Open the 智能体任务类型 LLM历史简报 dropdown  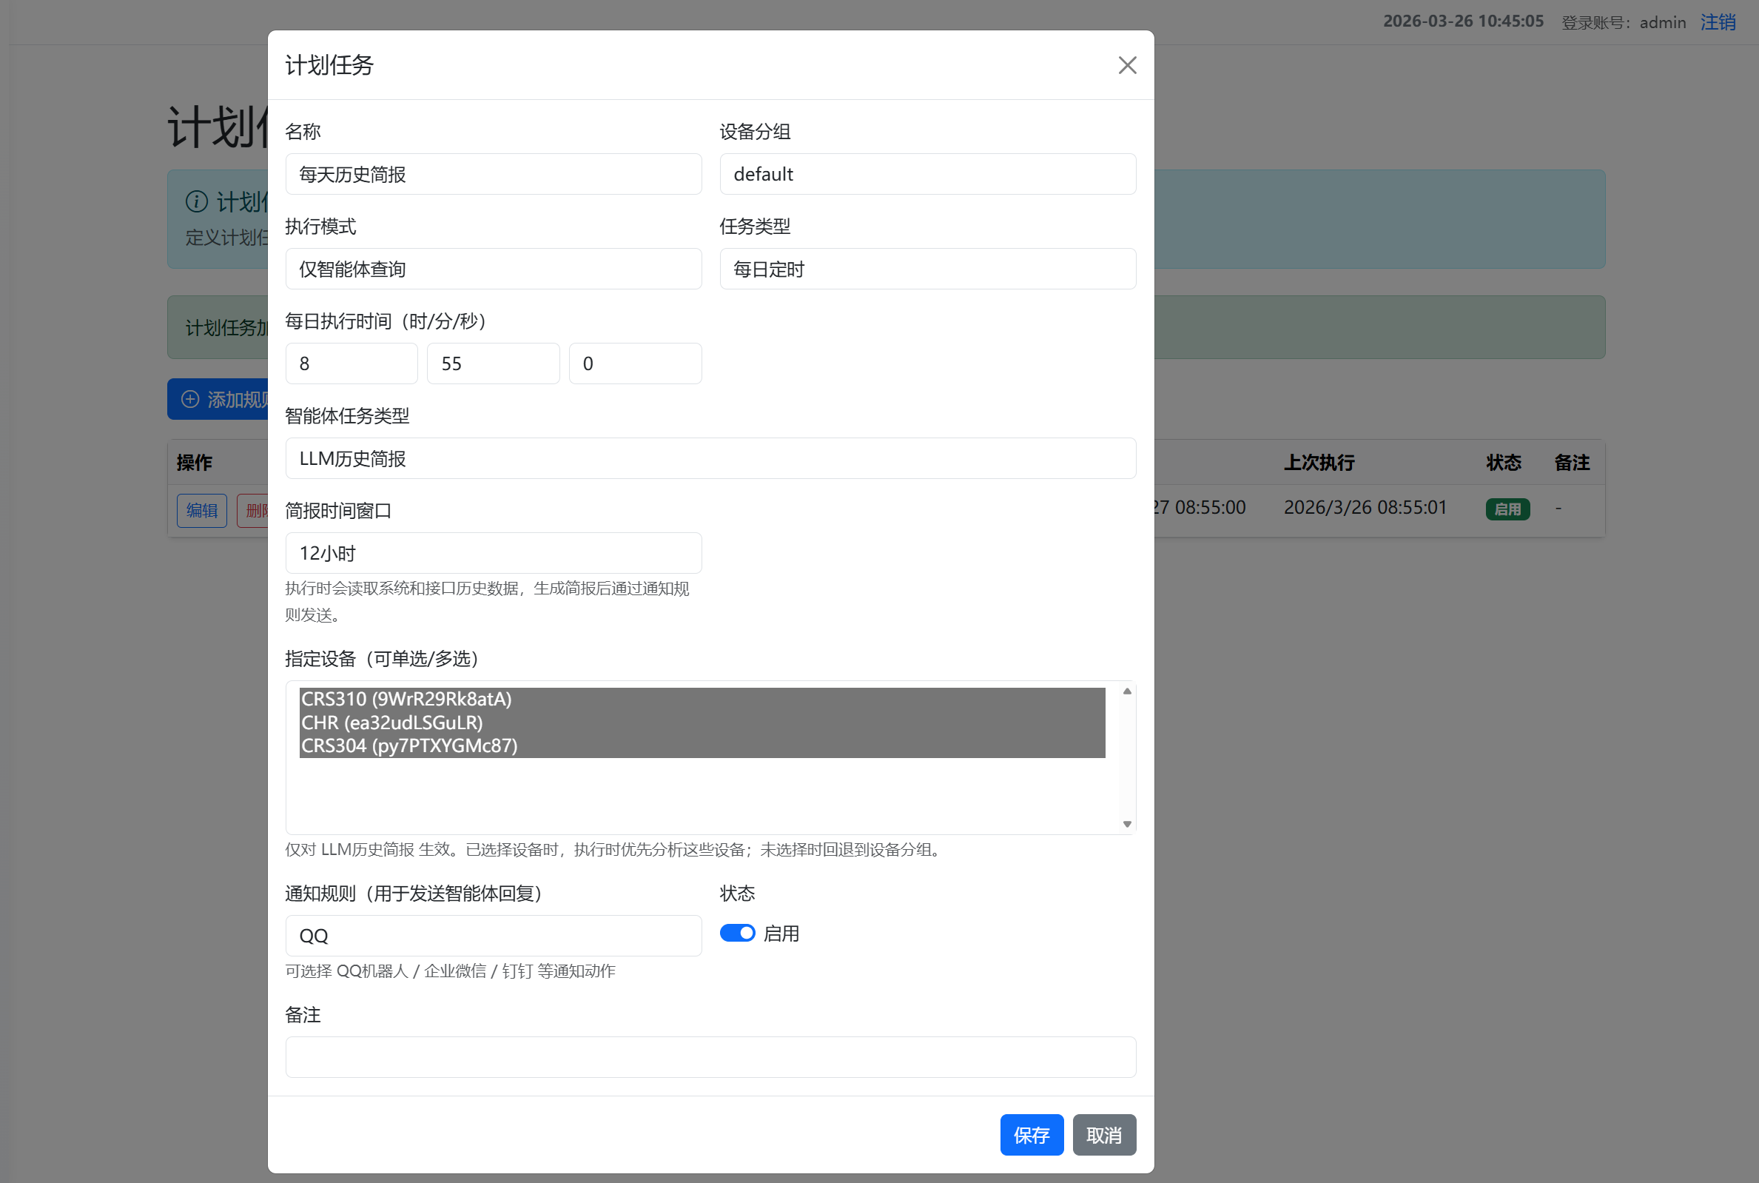pos(710,459)
